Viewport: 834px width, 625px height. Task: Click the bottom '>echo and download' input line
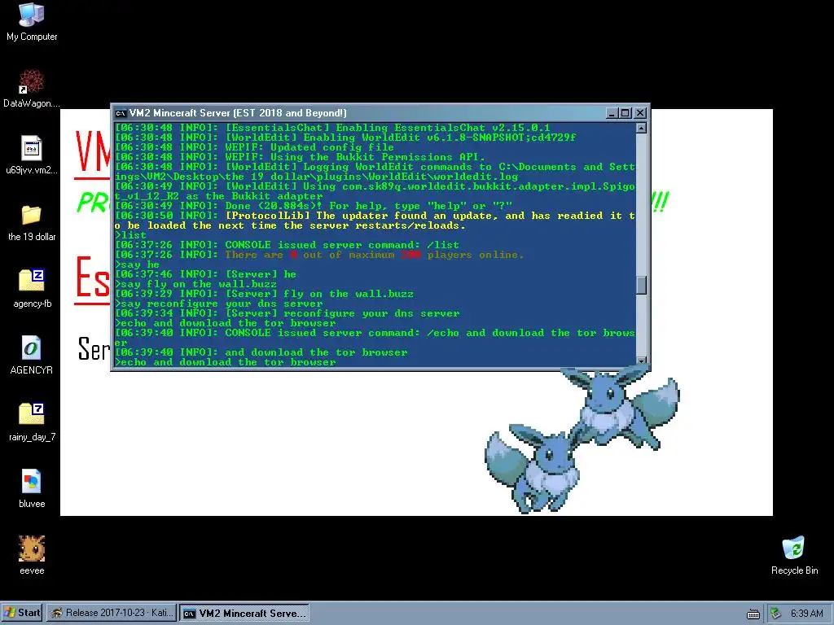point(226,362)
